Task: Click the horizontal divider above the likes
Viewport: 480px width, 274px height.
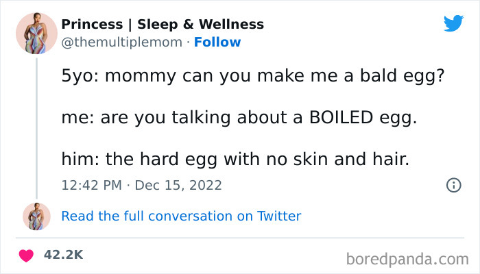Action: point(240,237)
